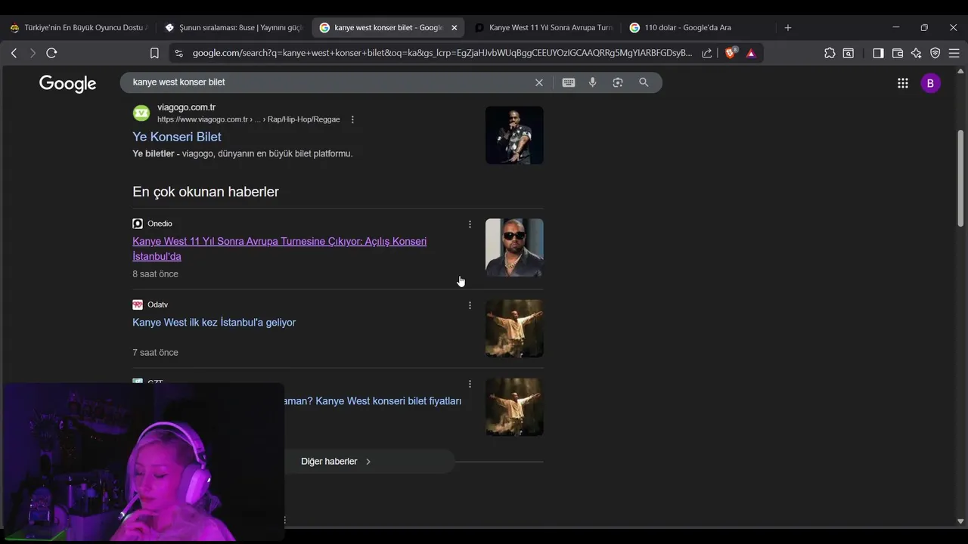Click into the Google search input field
This screenshot has width=968, height=544.
[329, 82]
